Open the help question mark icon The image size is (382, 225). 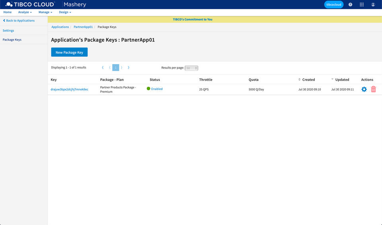click(x=350, y=4)
